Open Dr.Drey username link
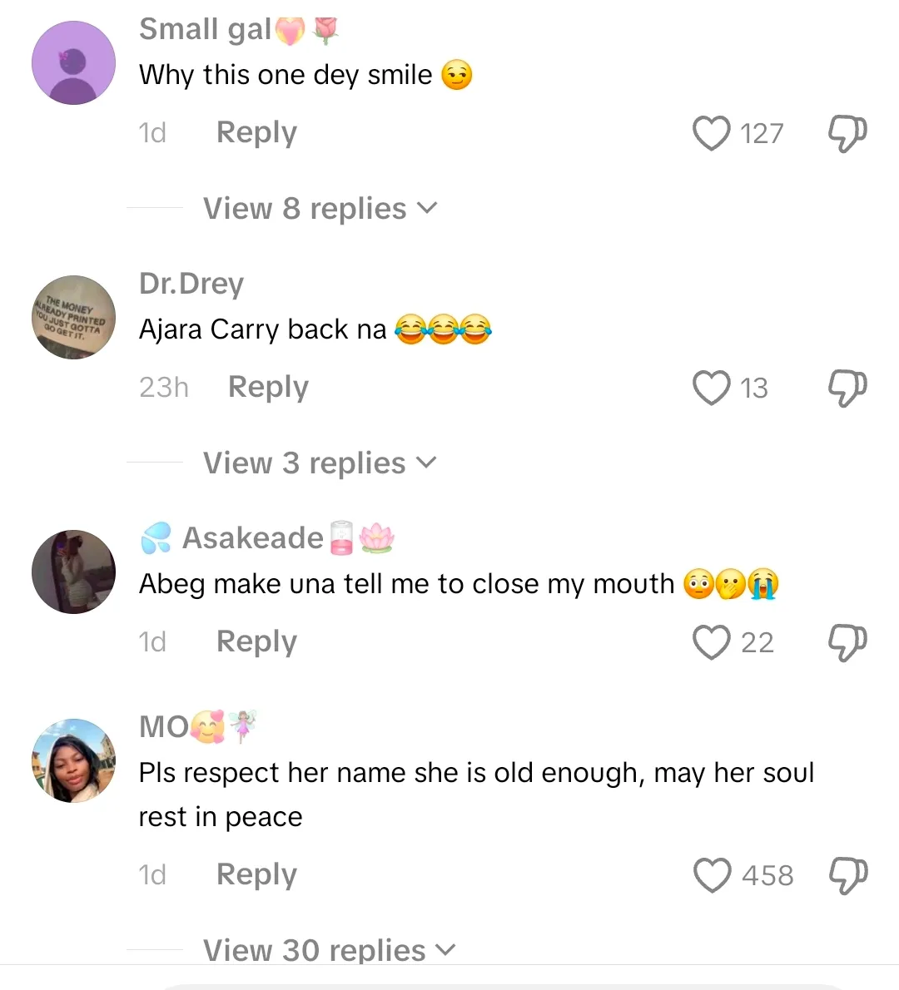The height and width of the screenshot is (990, 899). [191, 284]
